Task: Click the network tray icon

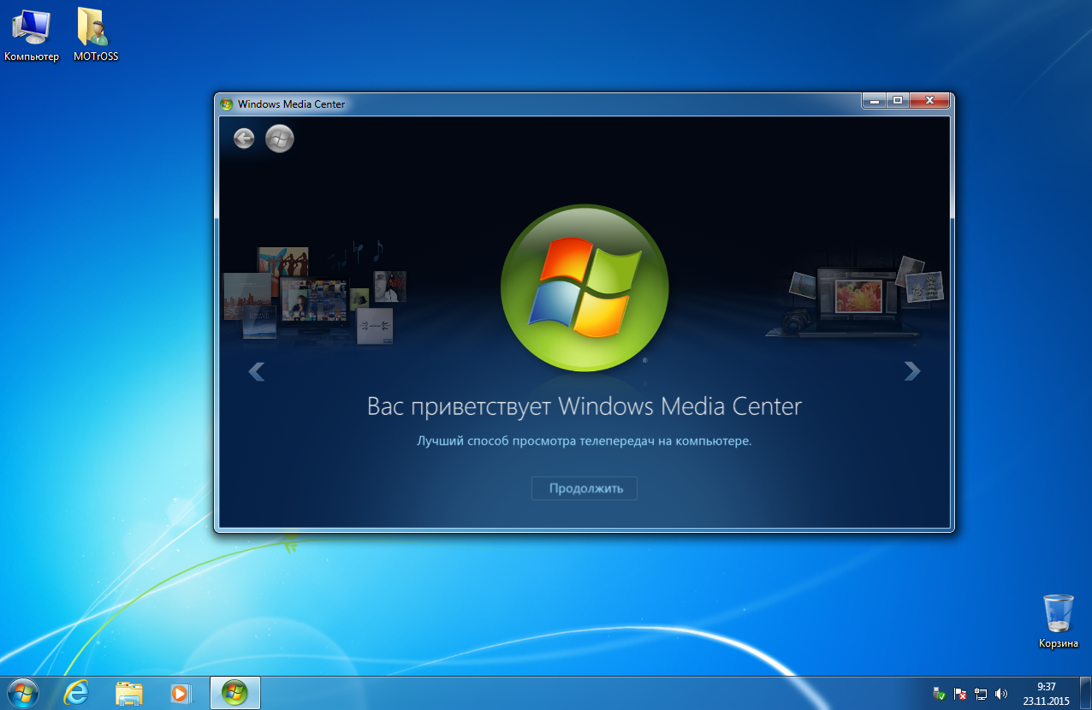Action: point(981,694)
